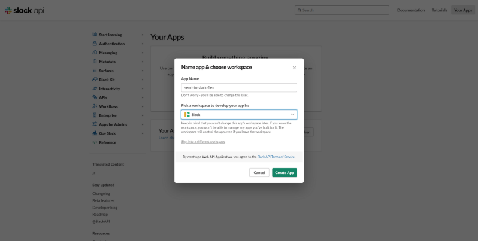The image size is (478, 241).
Task: Close the Name app dialog
Action: [294, 68]
